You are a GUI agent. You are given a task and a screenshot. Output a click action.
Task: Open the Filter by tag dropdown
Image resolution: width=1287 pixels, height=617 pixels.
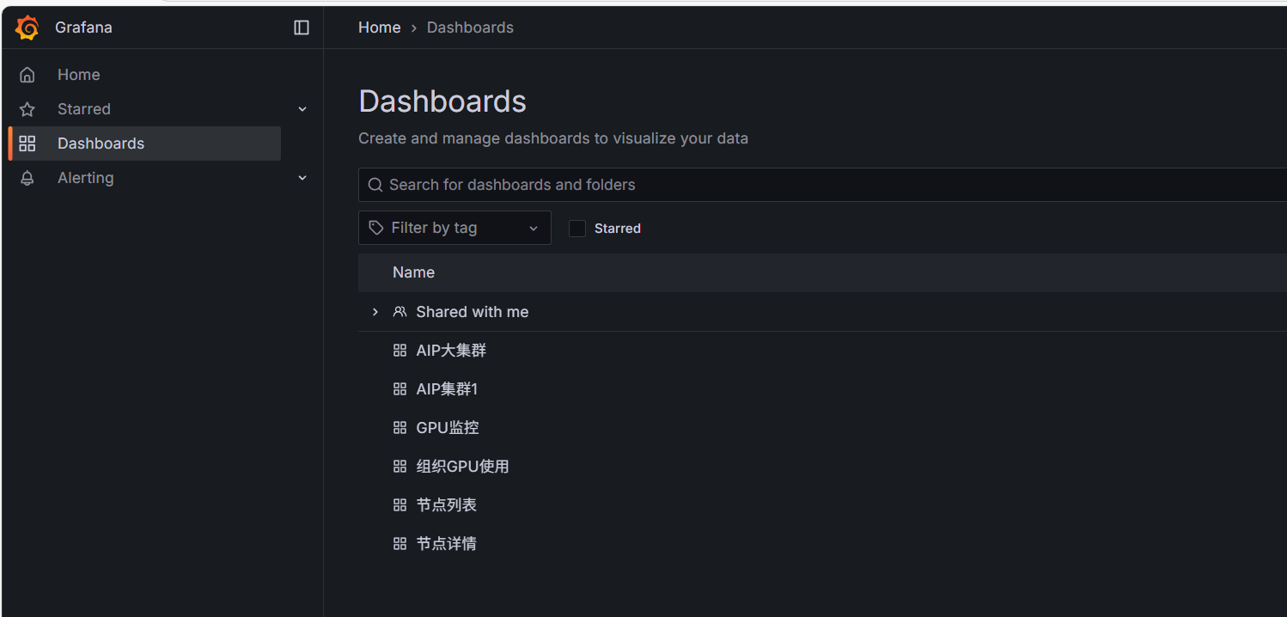pyautogui.click(x=454, y=228)
